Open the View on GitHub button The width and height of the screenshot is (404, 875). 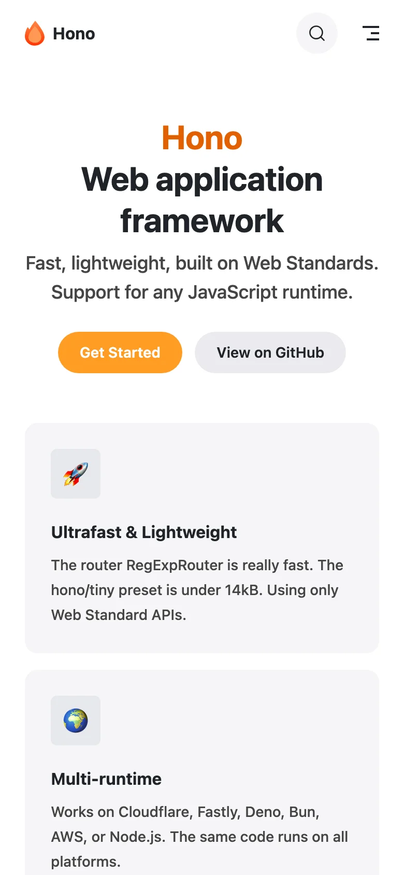click(x=270, y=352)
